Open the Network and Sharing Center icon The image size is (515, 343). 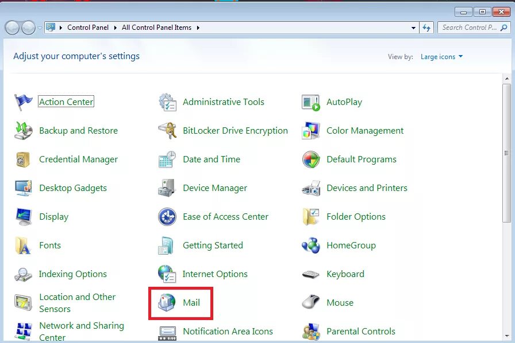[24, 331]
